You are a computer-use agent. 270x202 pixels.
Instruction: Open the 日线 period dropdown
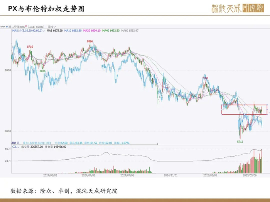(52, 27)
